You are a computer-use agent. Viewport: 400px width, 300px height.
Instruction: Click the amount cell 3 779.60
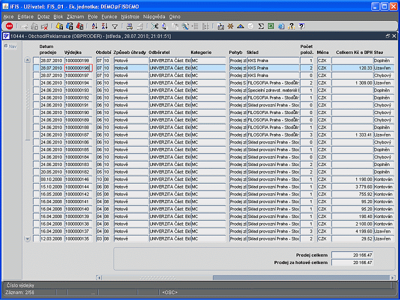[x=352, y=186]
